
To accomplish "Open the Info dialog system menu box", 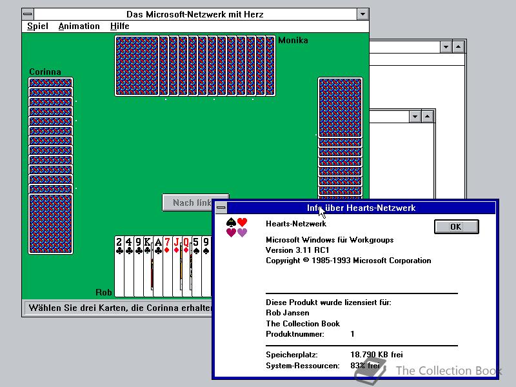I will point(221,208).
